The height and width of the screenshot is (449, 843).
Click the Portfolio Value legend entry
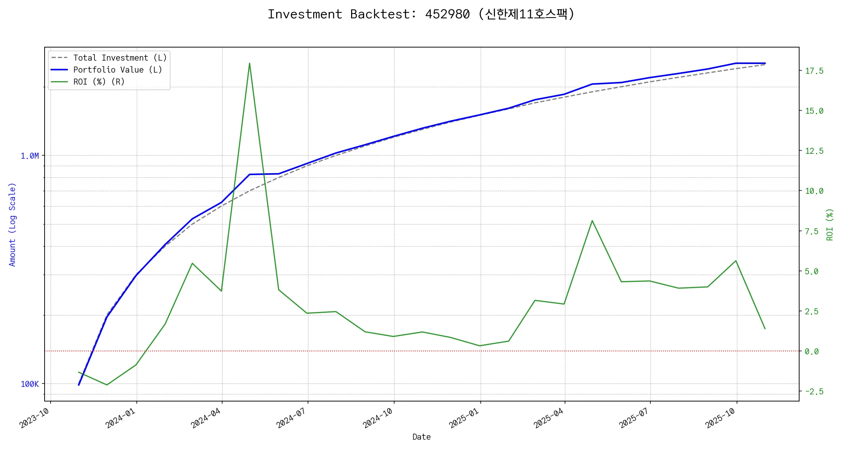click(x=117, y=70)
